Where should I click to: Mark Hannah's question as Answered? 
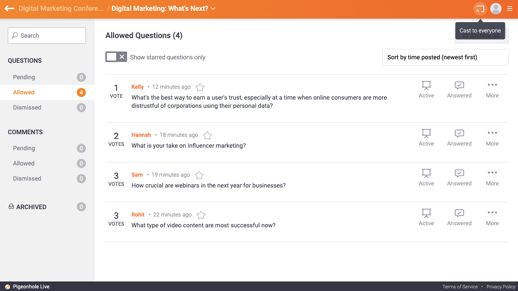(459, 138)
